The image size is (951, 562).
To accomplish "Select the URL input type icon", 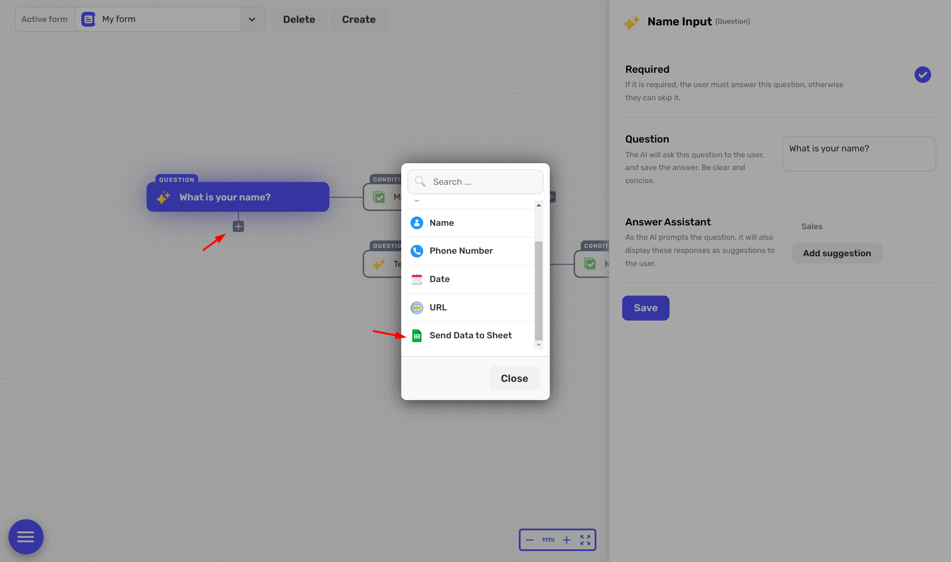I will (416, 307).
